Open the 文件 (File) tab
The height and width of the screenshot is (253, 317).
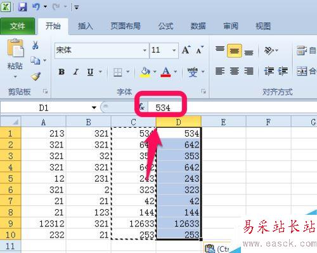pyautogui.click(x=18, y=26)
